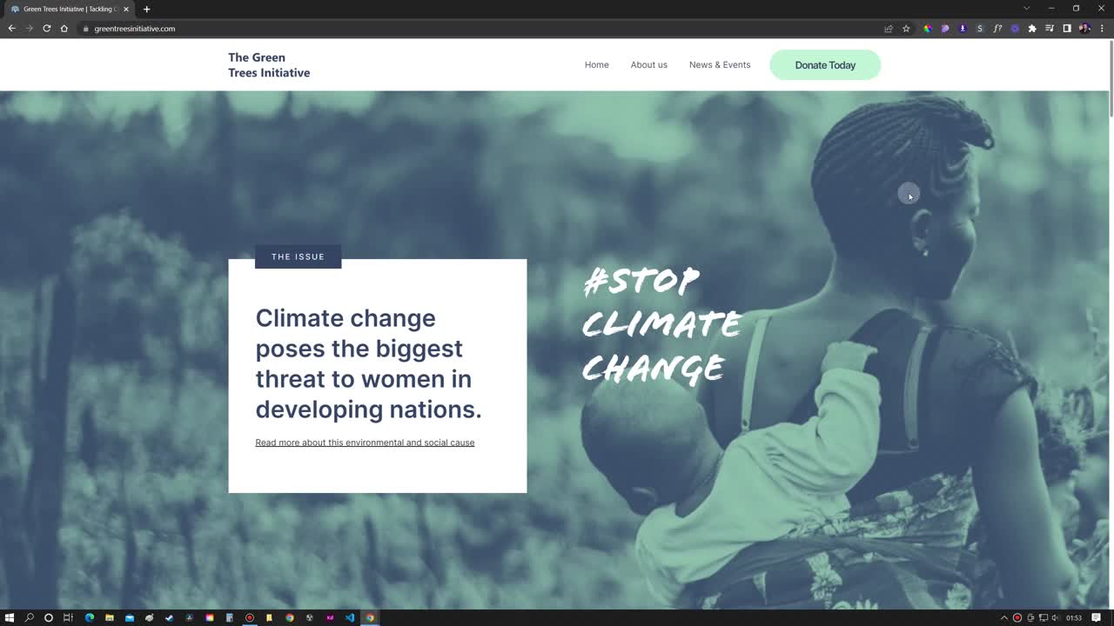Open Task View on the taskbar
Viewport: 1114px width, 626px height.
pos(68,617)
